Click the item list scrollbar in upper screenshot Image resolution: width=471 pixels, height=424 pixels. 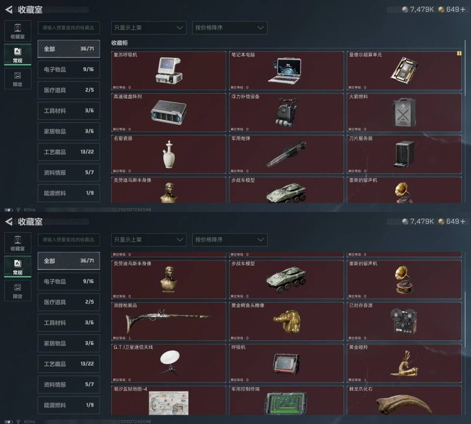coord(465,68)
